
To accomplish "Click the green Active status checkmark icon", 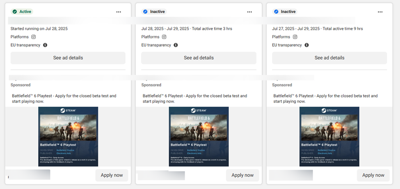I will pos(15,11).
